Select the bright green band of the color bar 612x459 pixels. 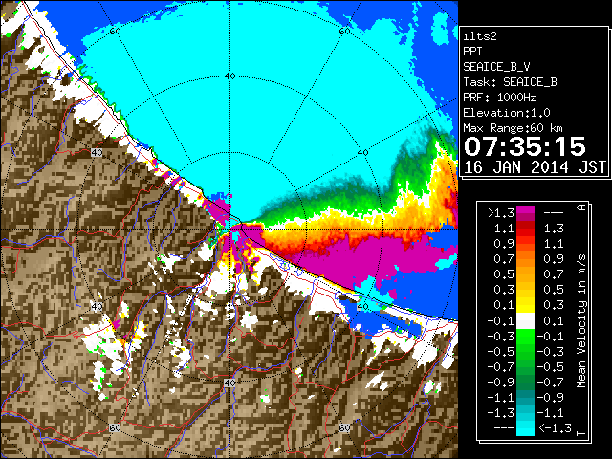(526, 337)
